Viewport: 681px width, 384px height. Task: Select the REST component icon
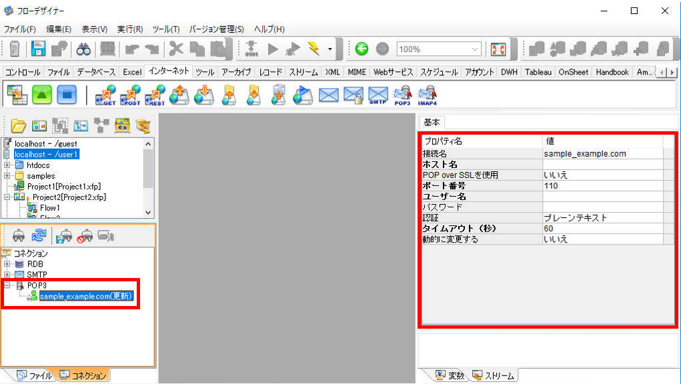pos(155,95)
